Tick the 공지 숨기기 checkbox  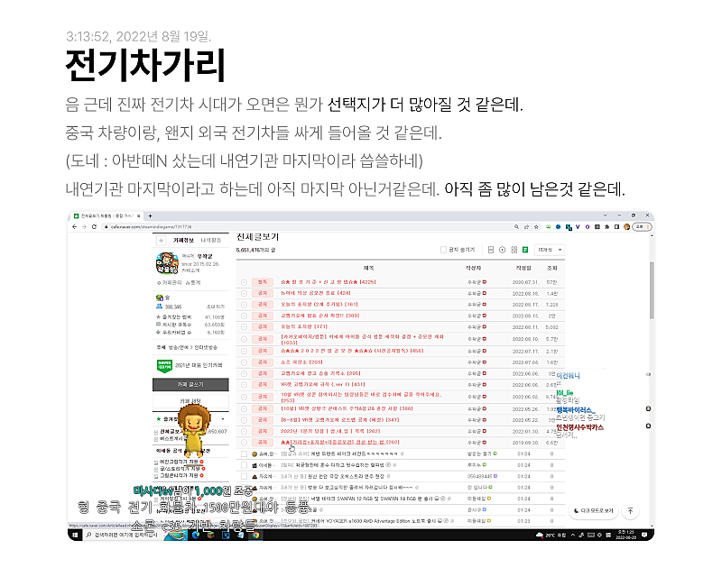443,250
